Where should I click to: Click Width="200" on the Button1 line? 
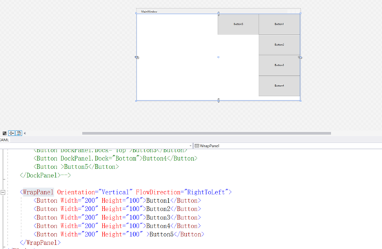[x=79, y=201]
